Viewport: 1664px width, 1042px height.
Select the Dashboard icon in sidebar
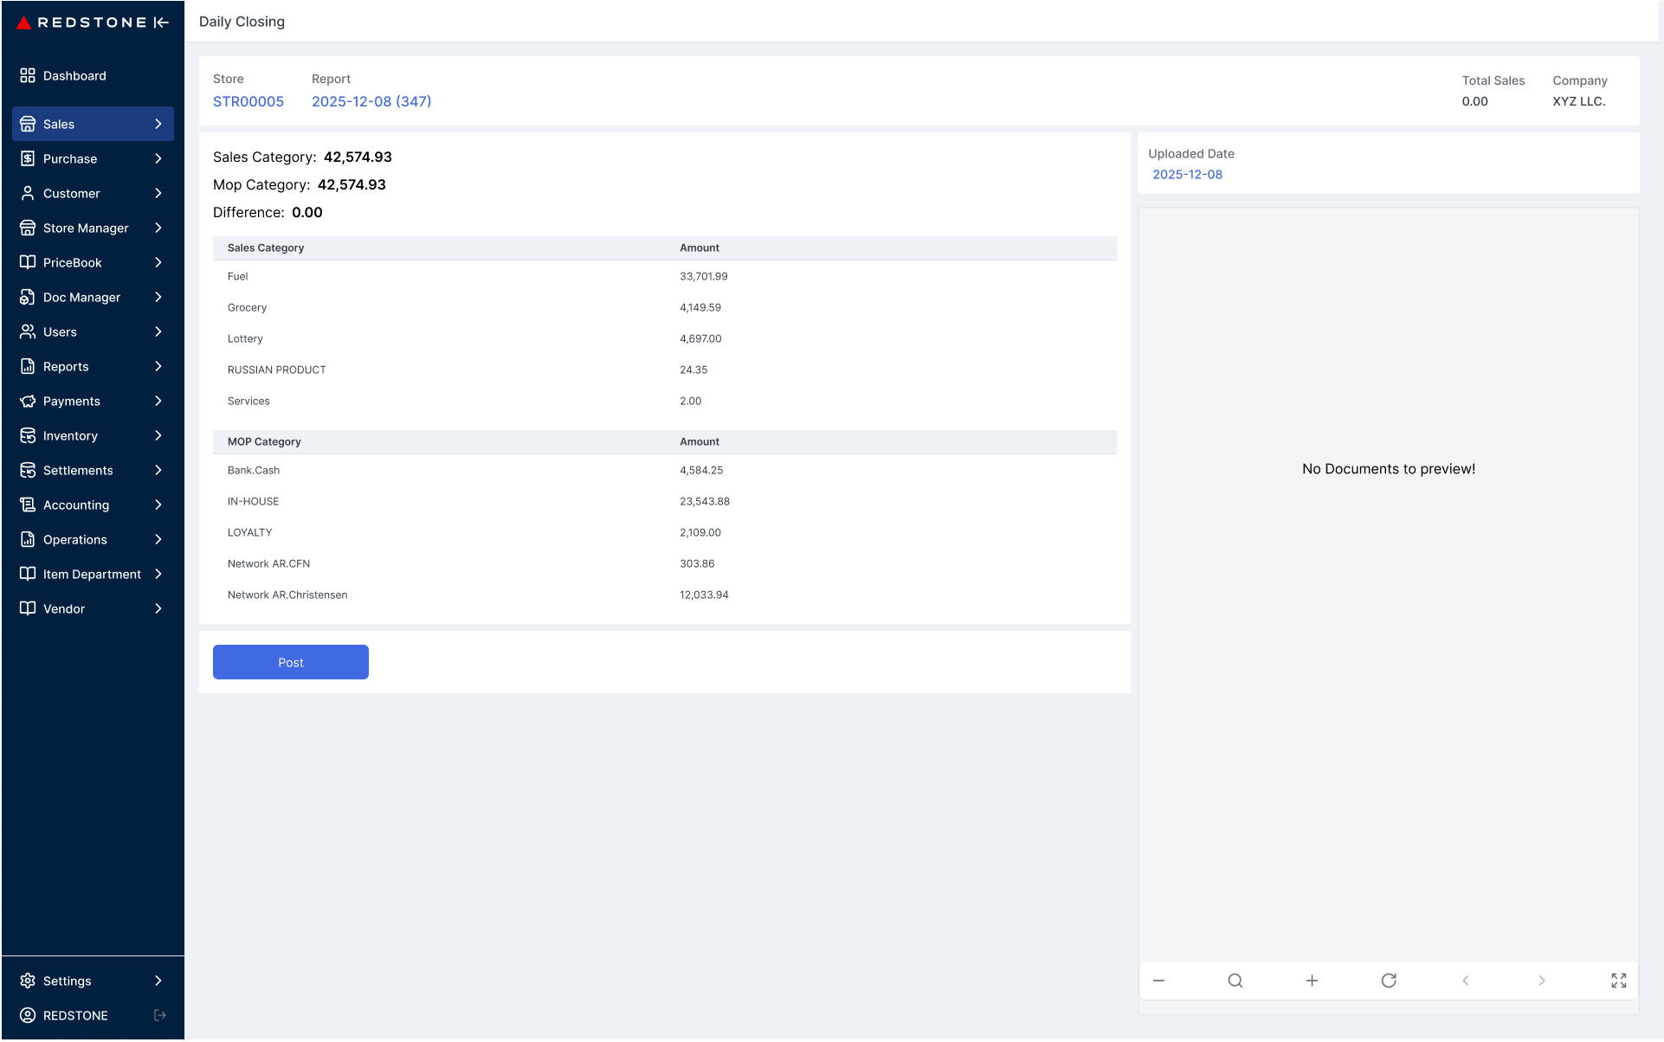coord(27,75)
